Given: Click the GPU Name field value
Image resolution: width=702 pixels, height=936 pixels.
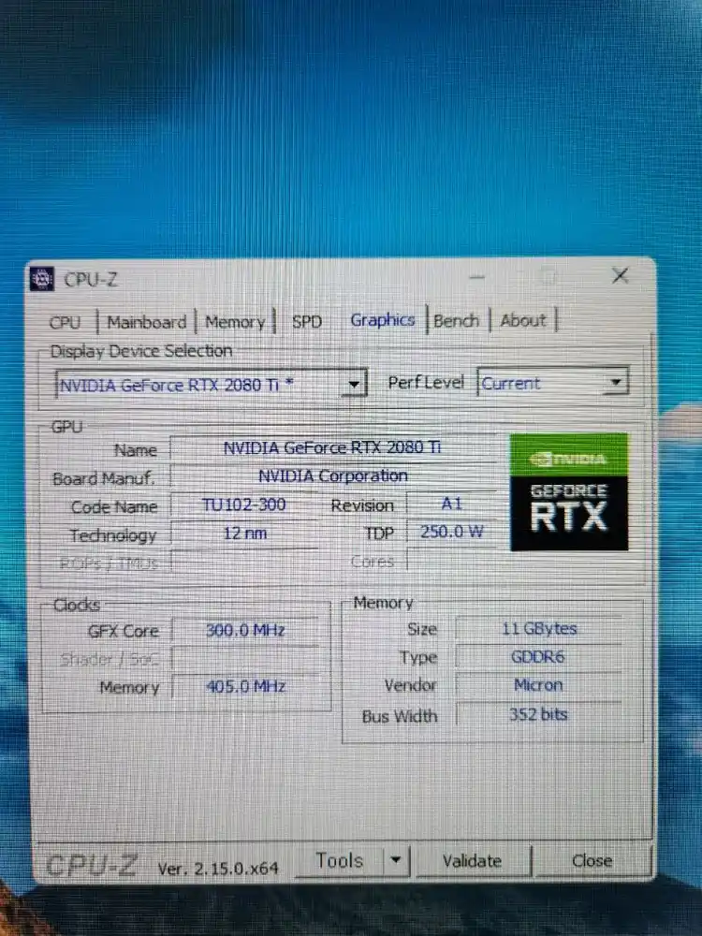Looking at the screenshot, I should 332,447.
